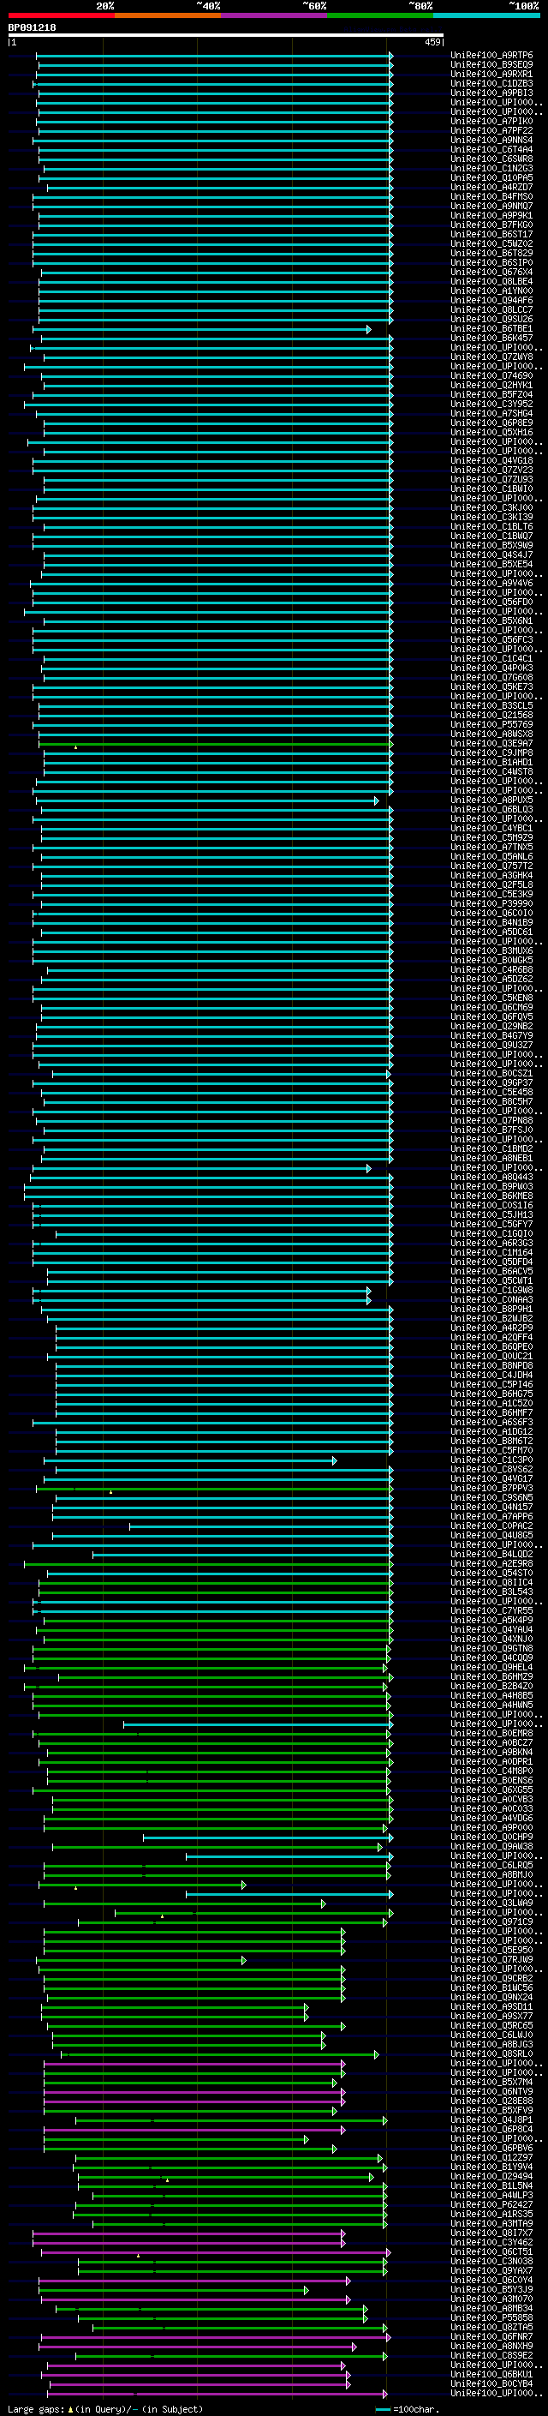The height and width of the screenshot is (2416, 548).
Task: Select hit label UniRef100_Q12Z97
Action: coord(491,2158)
